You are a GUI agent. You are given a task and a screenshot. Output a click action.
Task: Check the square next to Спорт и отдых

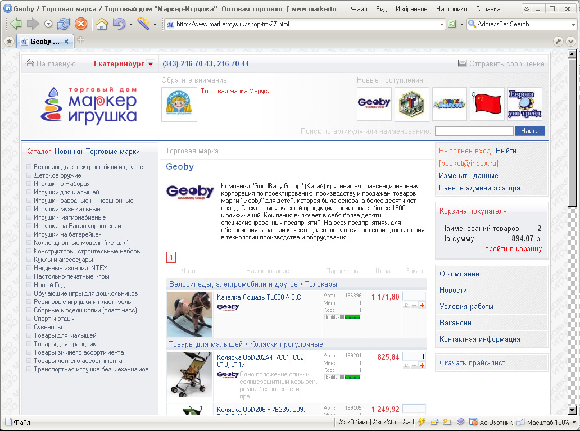[x=29, y=318]
